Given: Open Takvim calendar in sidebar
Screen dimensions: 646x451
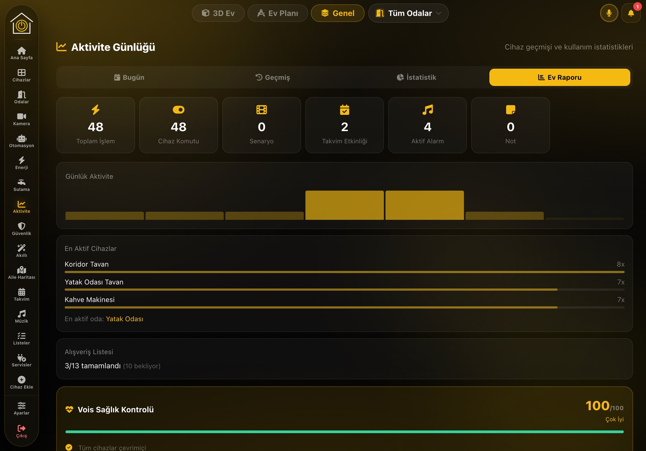Looking at the screenshot, I should click(x=21, y=295).
